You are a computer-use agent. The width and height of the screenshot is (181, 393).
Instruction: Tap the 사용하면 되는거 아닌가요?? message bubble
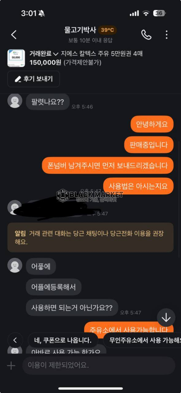click(x=72, y=308)
